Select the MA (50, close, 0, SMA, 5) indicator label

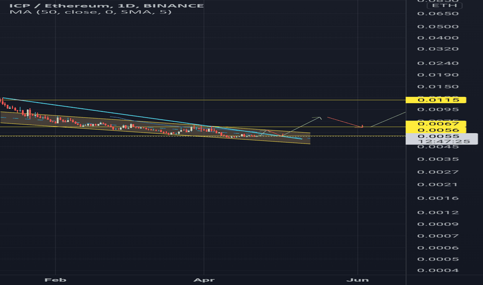[90, 12]
